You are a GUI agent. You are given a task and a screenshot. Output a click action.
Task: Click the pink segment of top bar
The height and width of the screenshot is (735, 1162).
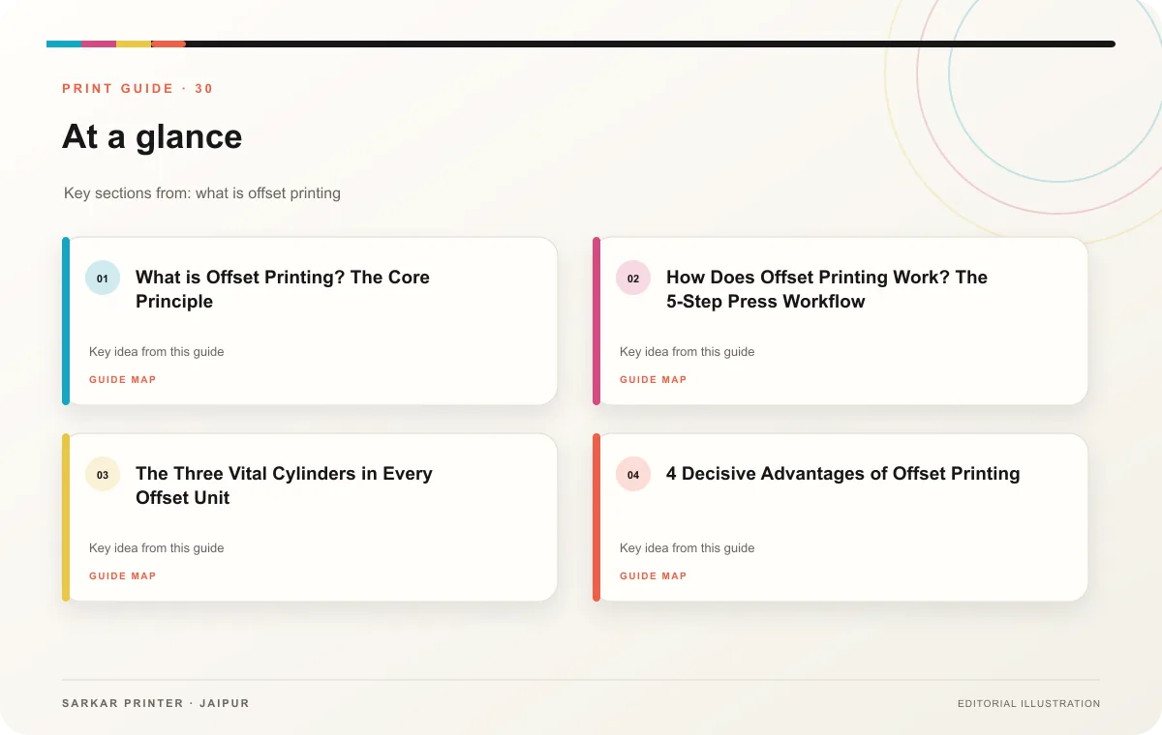pyautogui.click(x=99, y=44)
